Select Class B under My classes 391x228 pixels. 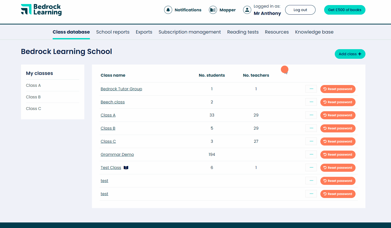point(33,97)
